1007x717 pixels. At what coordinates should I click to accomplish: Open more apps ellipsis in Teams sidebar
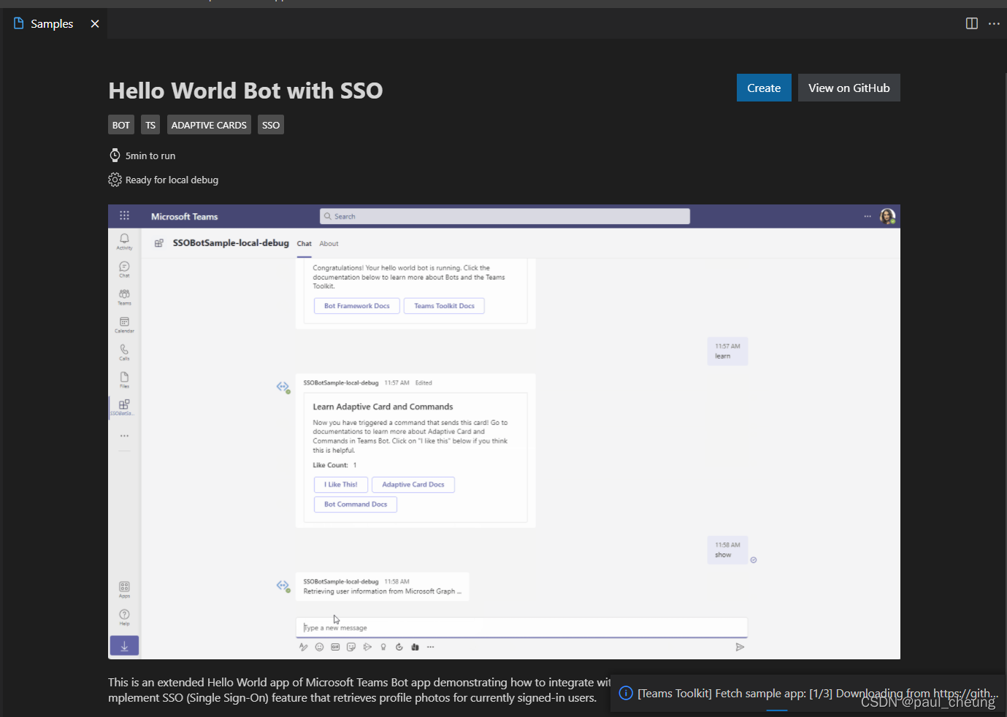point(124,436)
